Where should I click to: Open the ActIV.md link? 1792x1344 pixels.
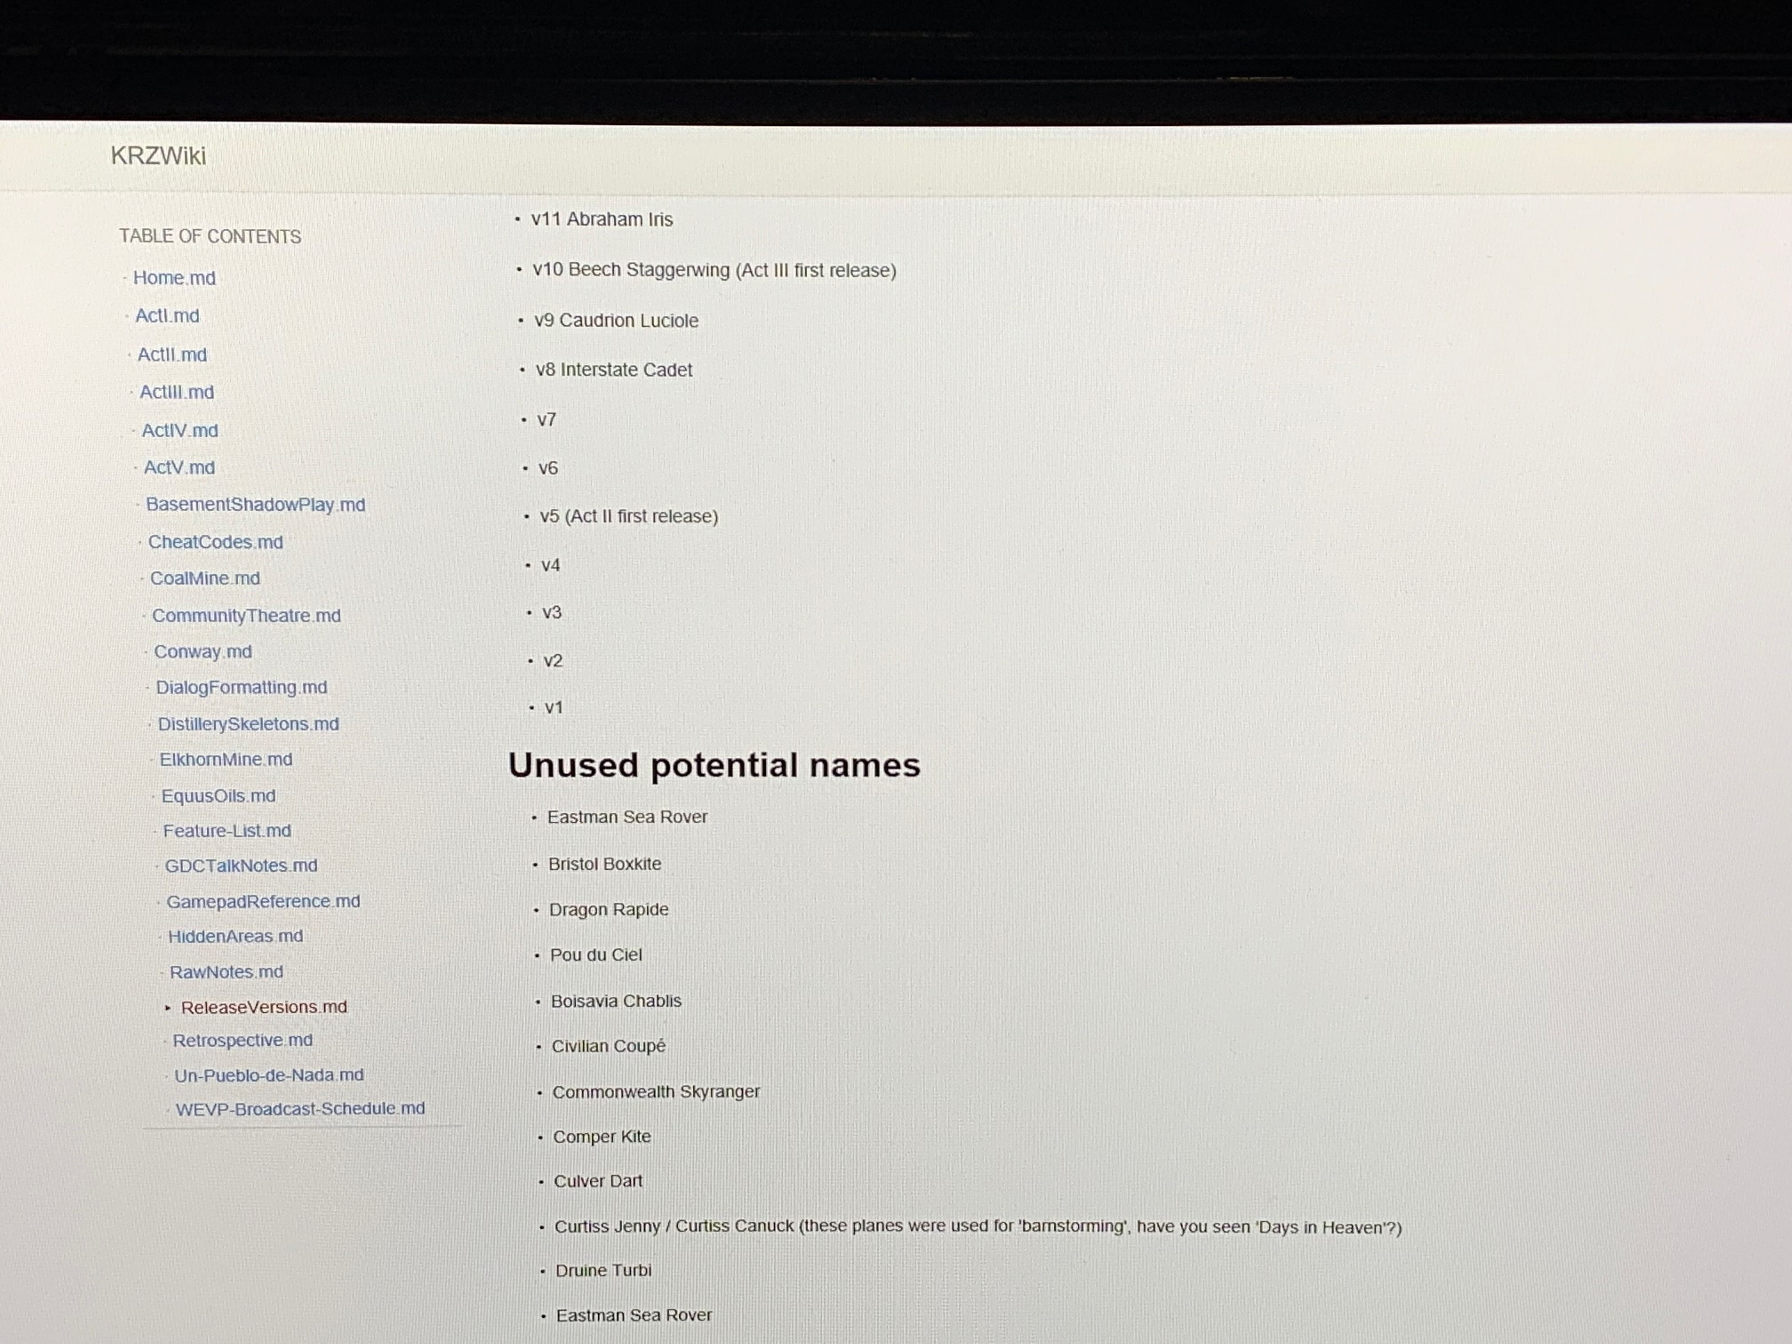click(180, 431)
